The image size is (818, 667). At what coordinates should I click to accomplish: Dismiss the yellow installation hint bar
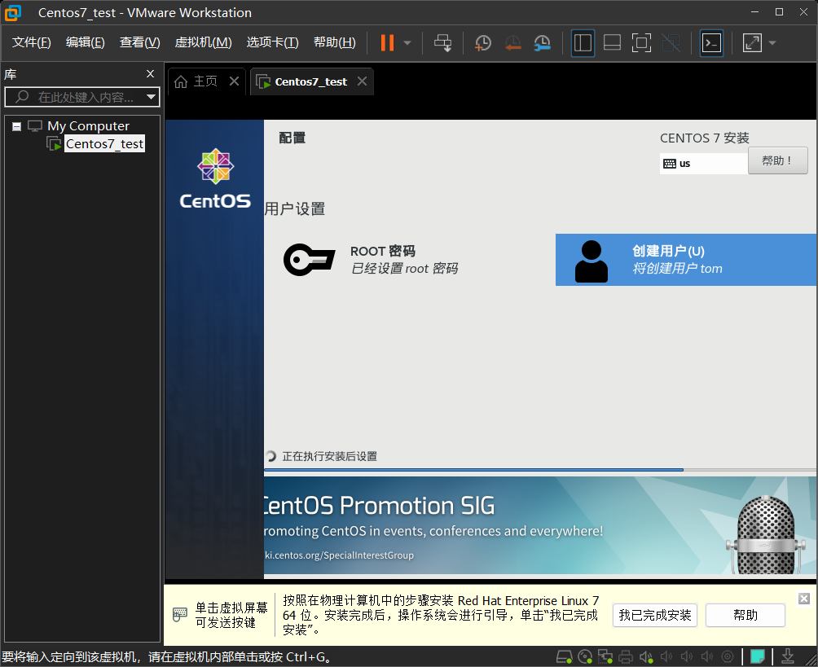804,599
